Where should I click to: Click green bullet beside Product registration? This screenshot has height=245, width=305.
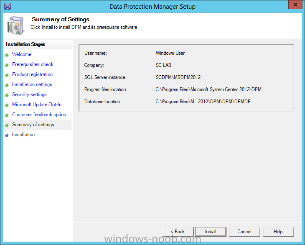click(7, 75)
